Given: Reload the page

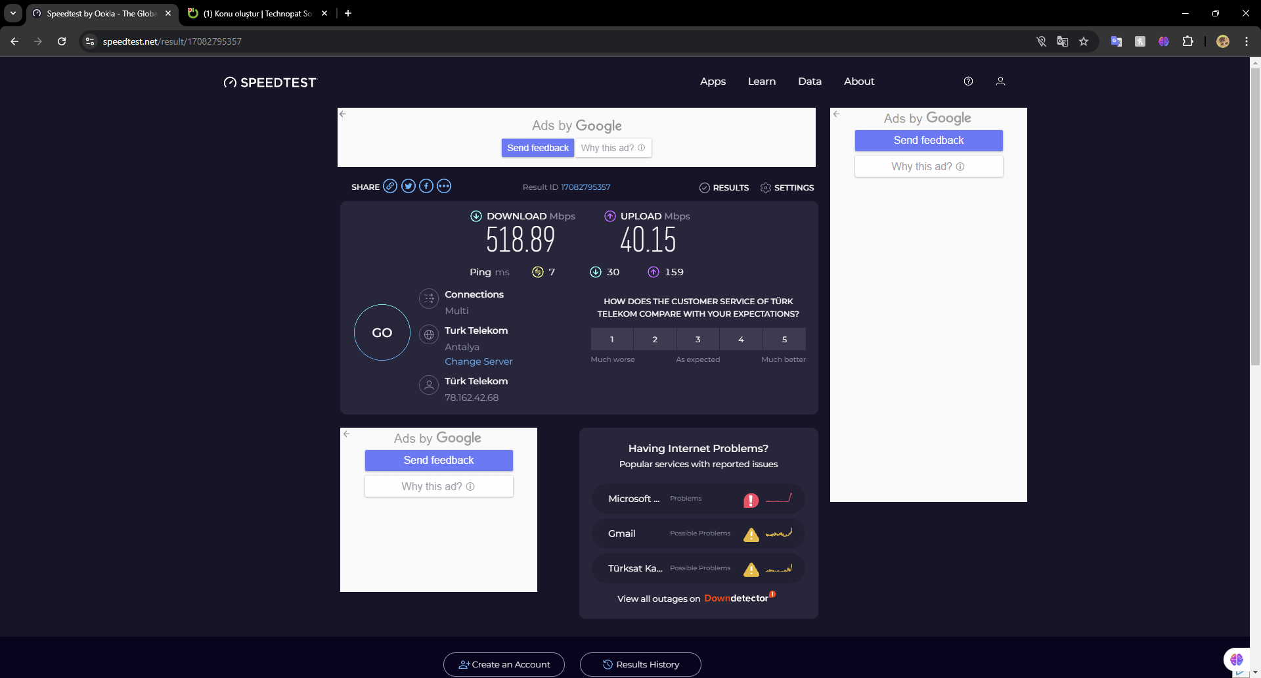Looking at the screenshot, I should tap(62, 41).
